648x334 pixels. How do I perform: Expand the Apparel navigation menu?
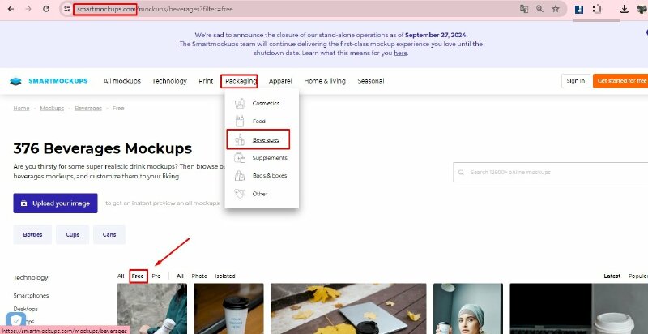pyautogui.click(x=280, y=81)
